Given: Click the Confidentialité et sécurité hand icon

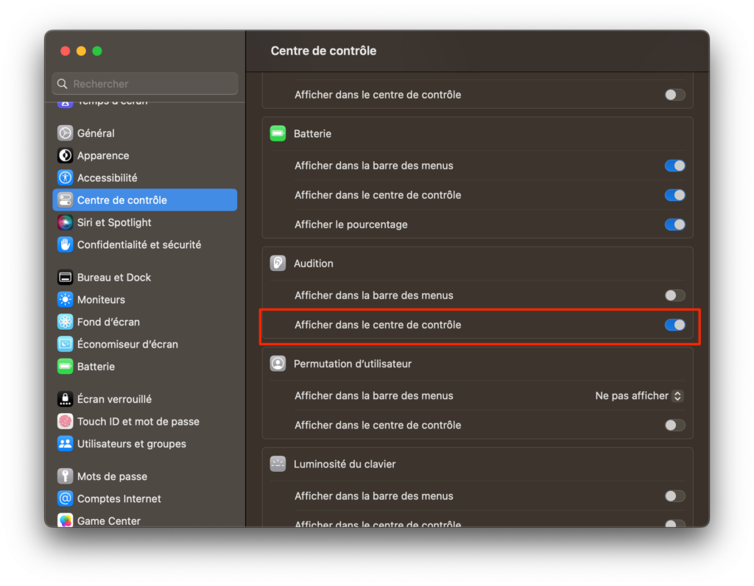Looking at the screenshot, I should (65, 244).
